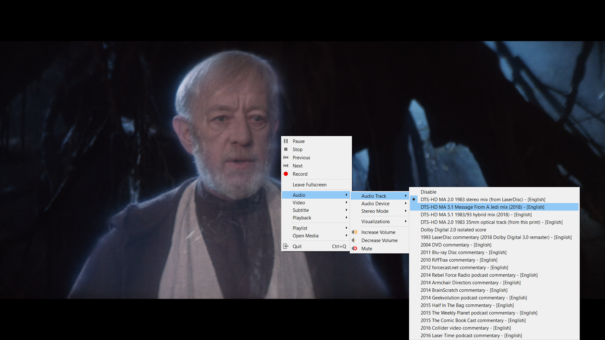605x340 pixels.
Task: Select 2015 The Weekly Planet podcast commentary
Action: click(x=494, y=313)
